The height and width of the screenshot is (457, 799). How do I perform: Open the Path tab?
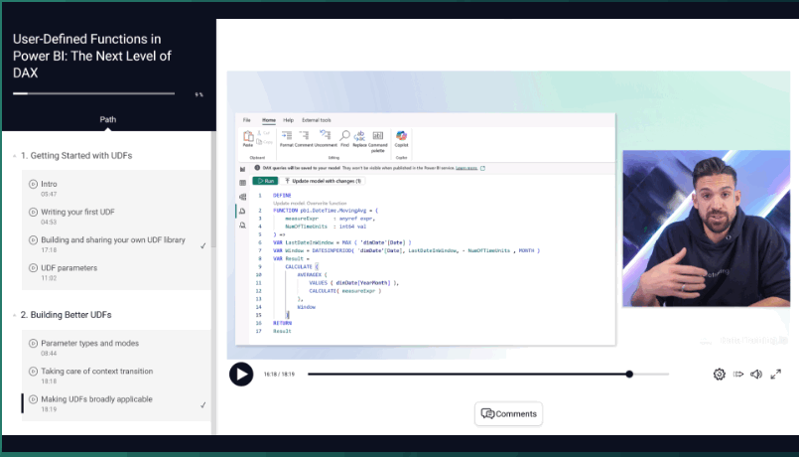(x=107, y=119)
